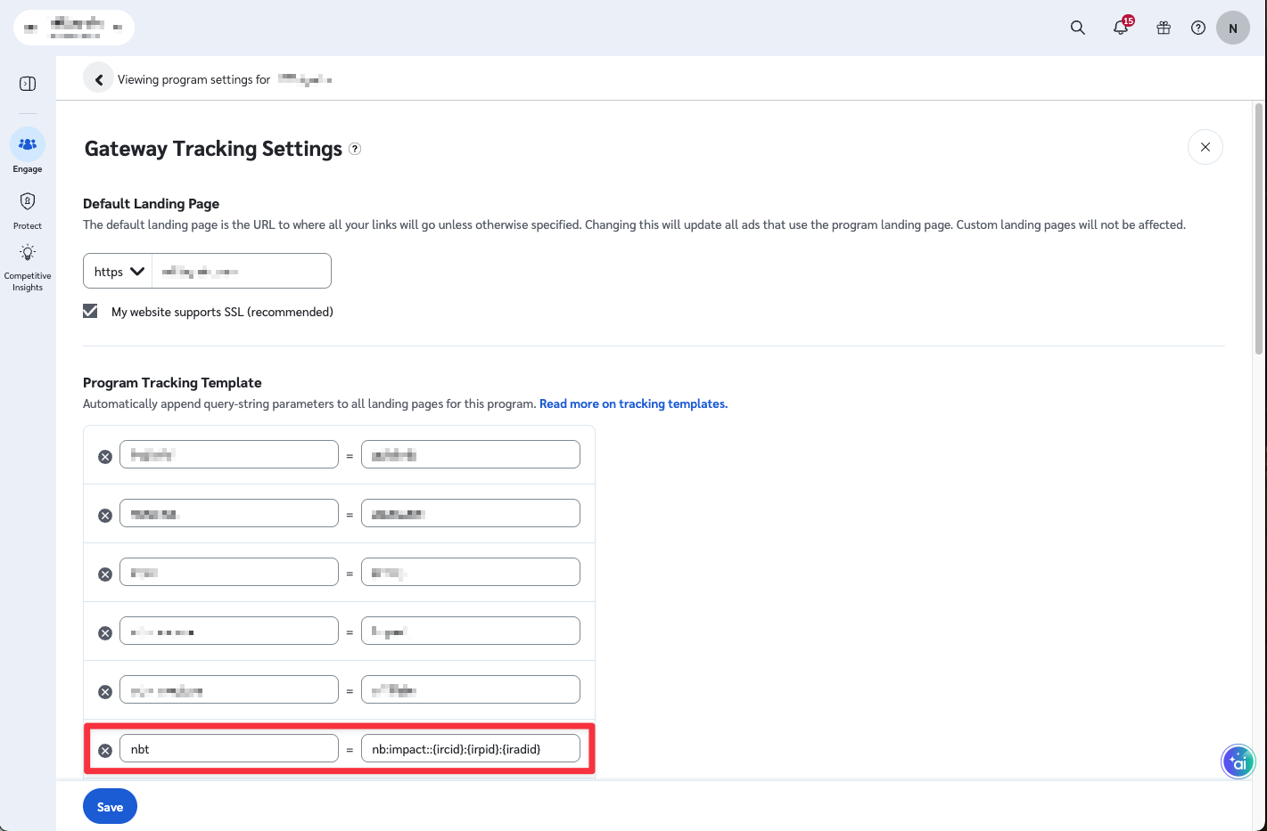Image resolution: width=1267 pixels, height=831 pixels.
Task: Click the Viewing program settings for text
Action: pos(193,79)
